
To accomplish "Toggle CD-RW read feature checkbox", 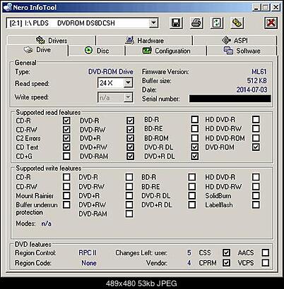I will click(x=66, y=130).
